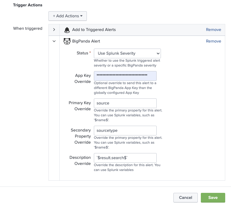Image resolution: width=231 pixels, height=205 pixels.
Task: Remove the BigPanda Alert action
Action: point(213,41)
